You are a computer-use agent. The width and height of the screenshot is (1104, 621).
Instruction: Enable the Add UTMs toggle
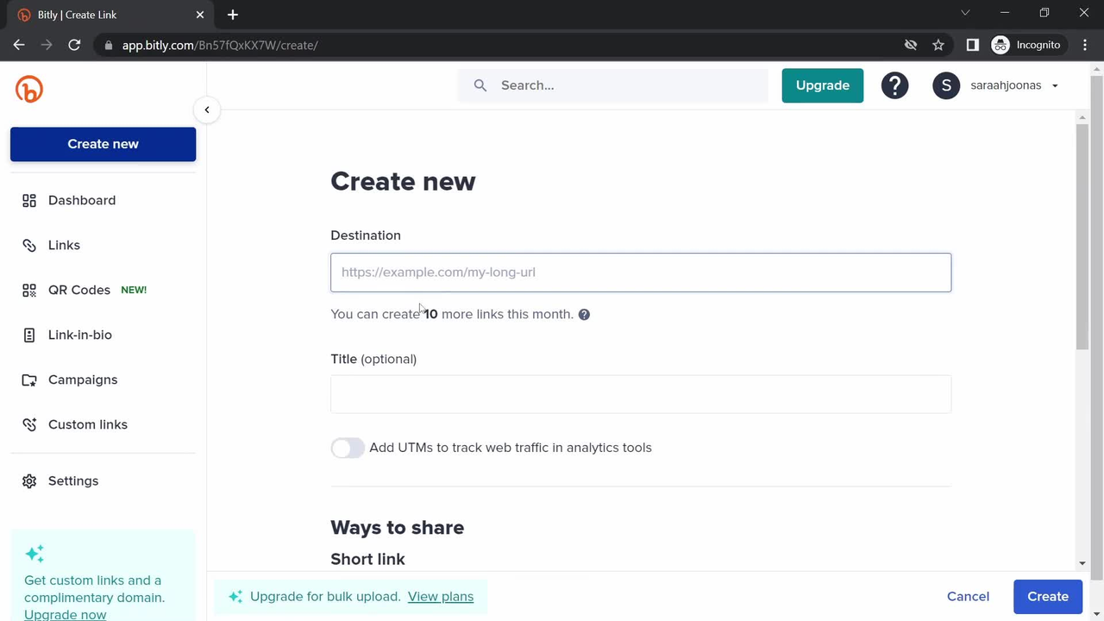[x=348, y=448]
